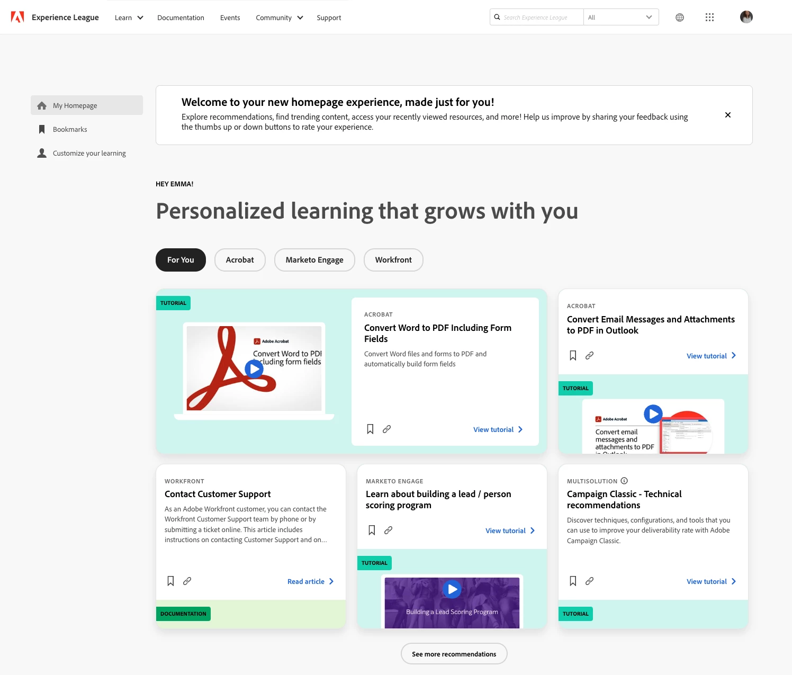
Task: Open the Adobe apps grid menu
Action: [x=710, y=17]
